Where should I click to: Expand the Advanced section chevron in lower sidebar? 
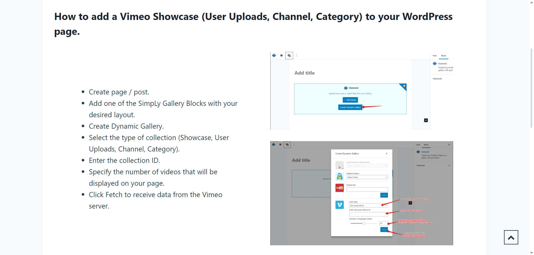point(449,165)
